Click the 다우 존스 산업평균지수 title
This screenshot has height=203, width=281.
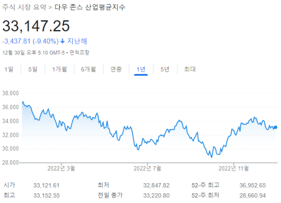[x=90, y=7]
